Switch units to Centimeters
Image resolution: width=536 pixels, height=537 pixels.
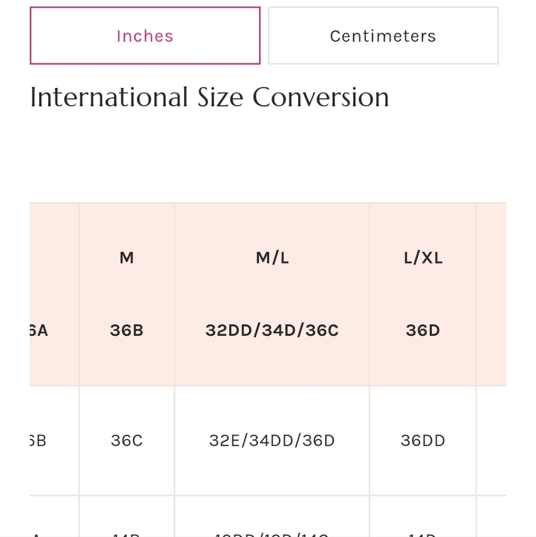[383, 35]
